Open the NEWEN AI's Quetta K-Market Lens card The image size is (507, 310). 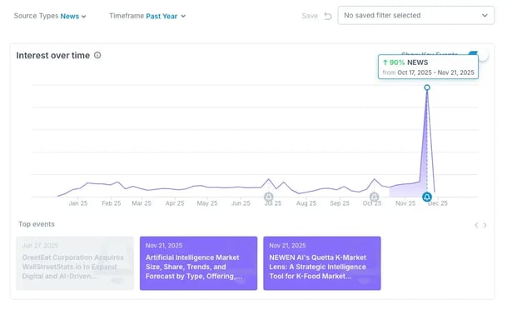[322, 263]
